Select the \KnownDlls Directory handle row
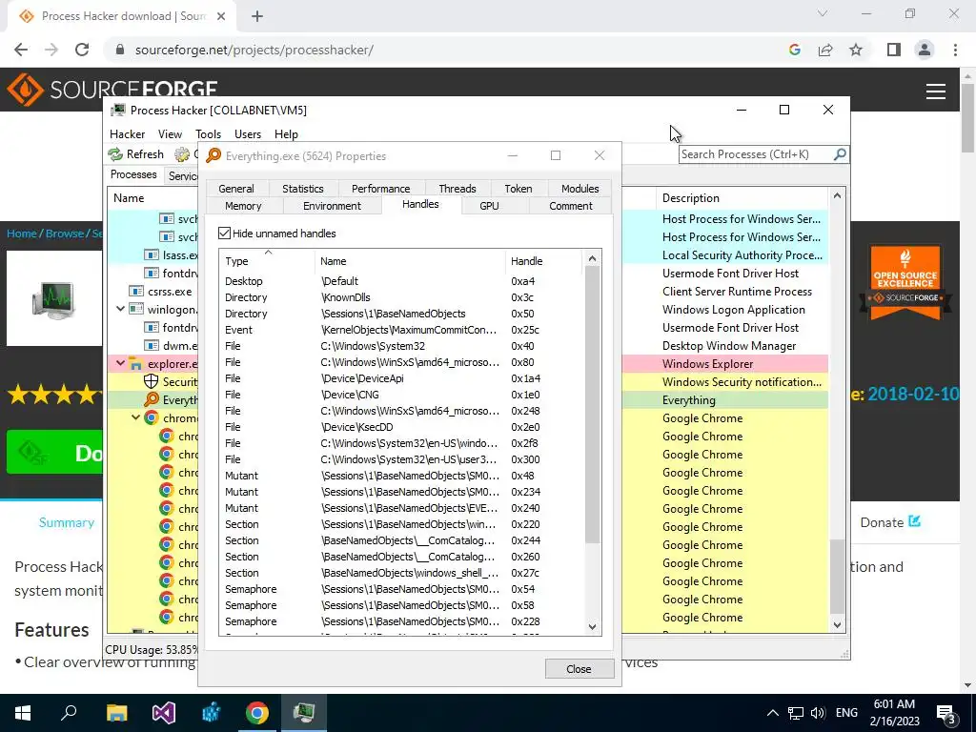Screen dimensions: 976x732 point(401,297)
